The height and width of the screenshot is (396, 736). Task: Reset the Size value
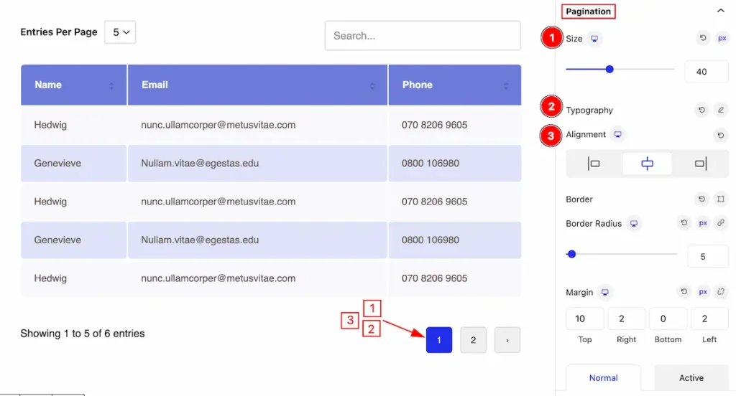[x=703, y=38]
